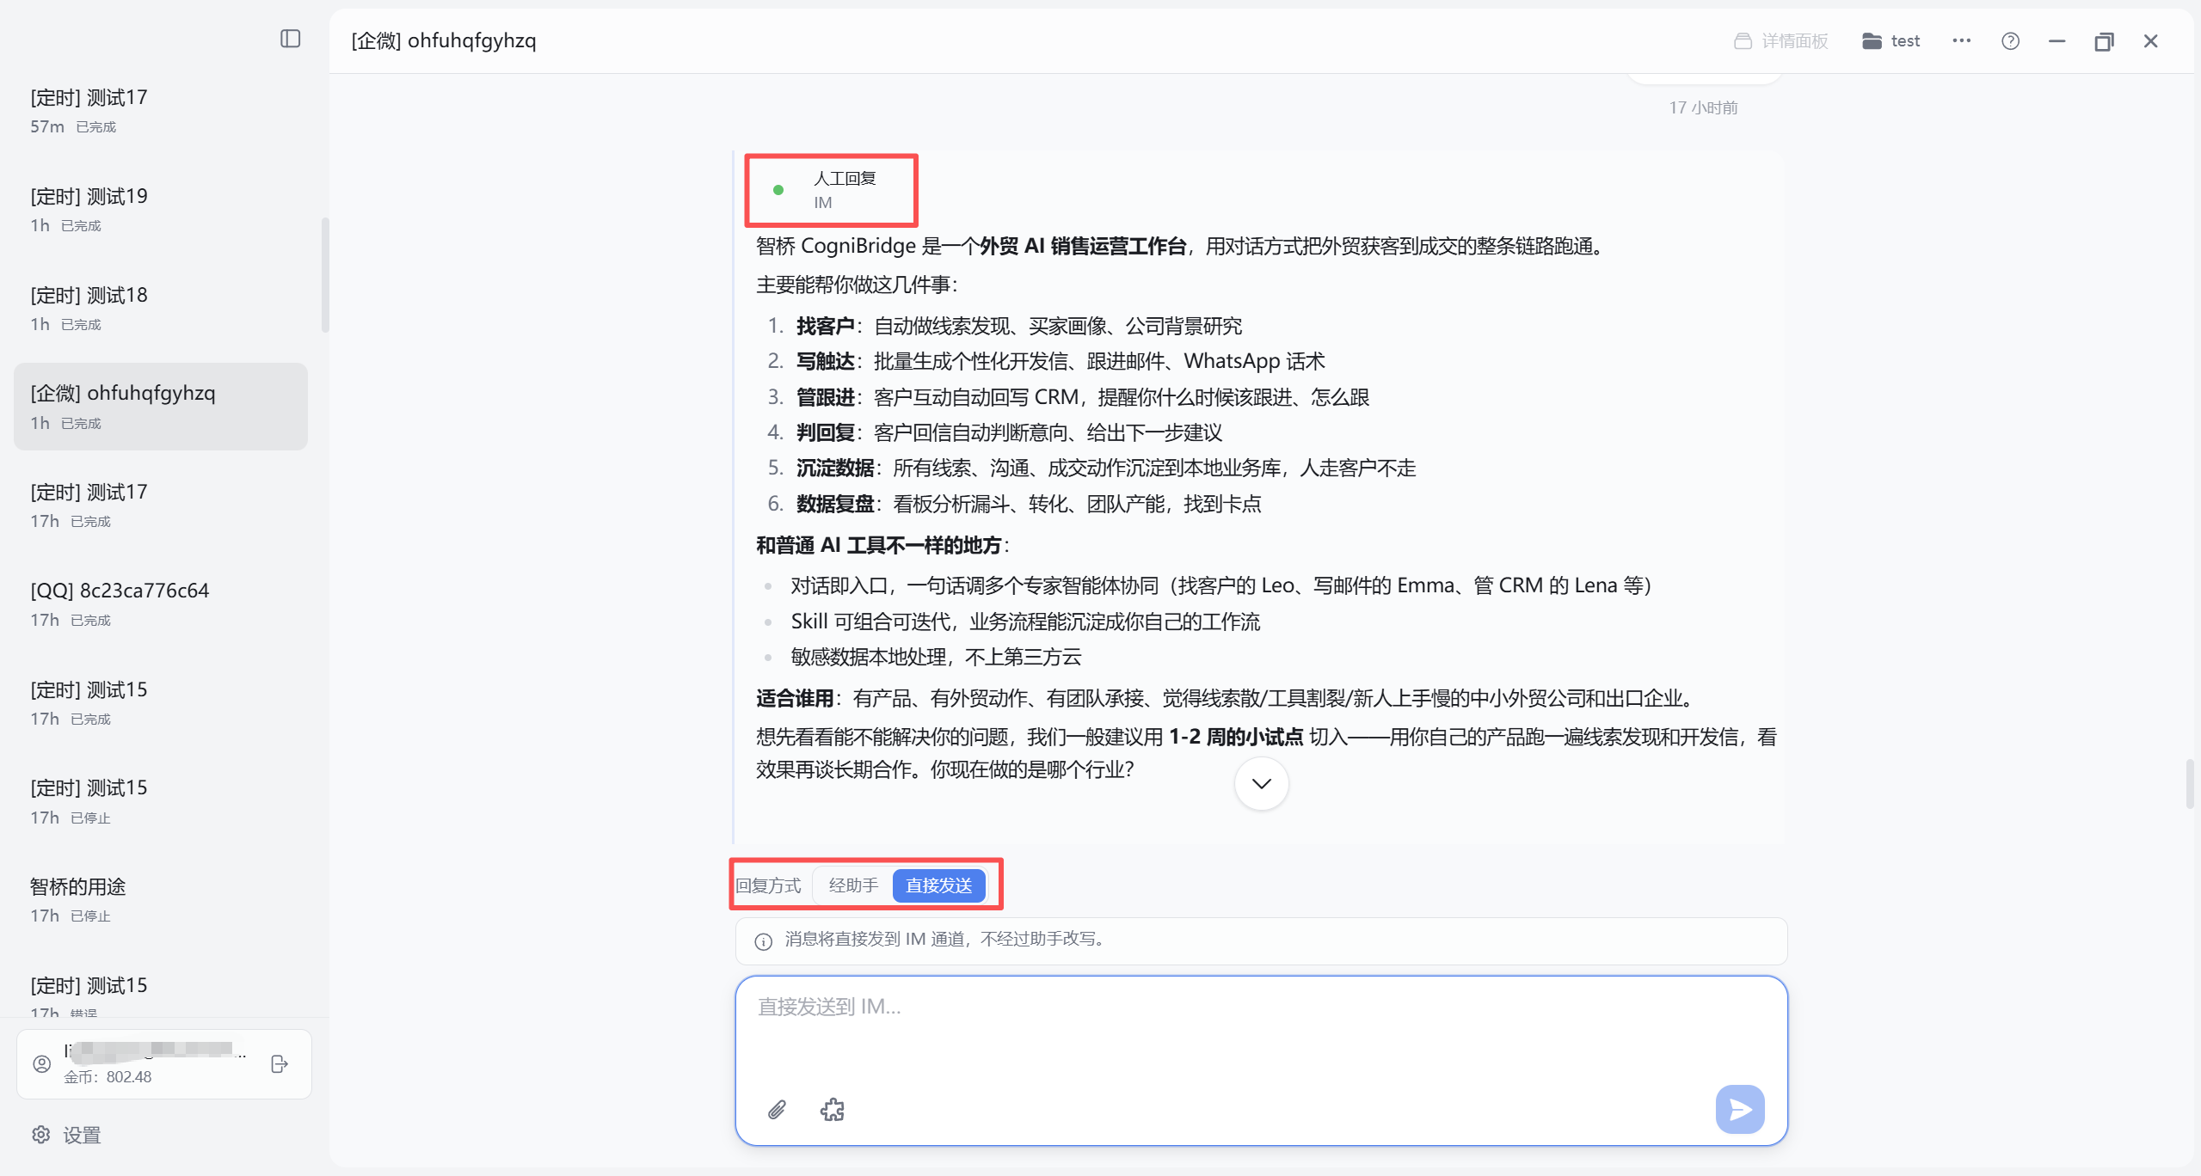Open the [定时] 测试18 conversation

(161, 309)
